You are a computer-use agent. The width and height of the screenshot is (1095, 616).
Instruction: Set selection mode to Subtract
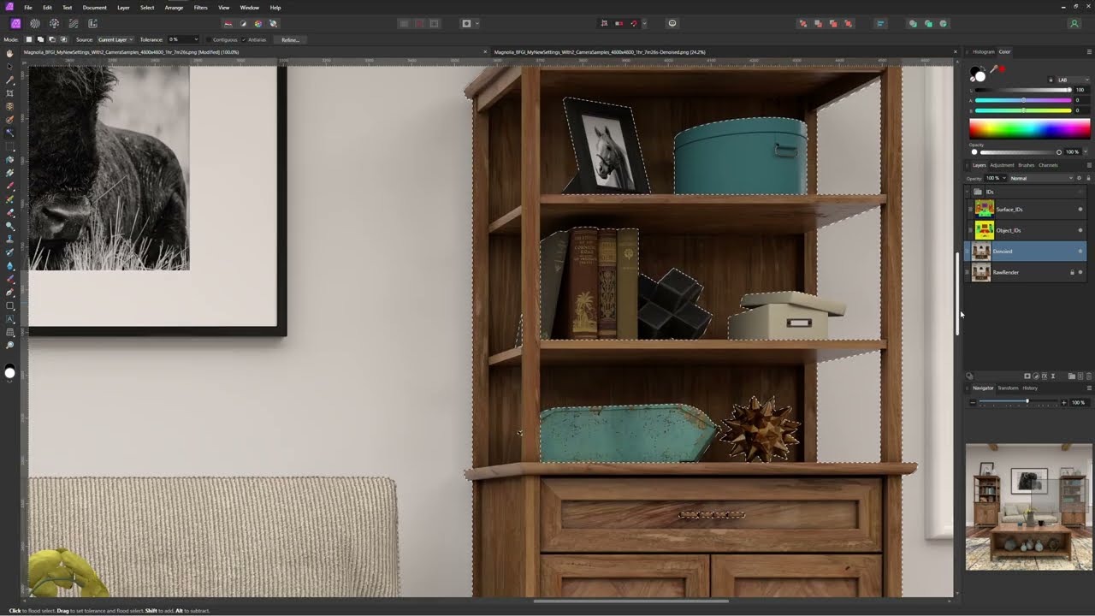(52, 39)
